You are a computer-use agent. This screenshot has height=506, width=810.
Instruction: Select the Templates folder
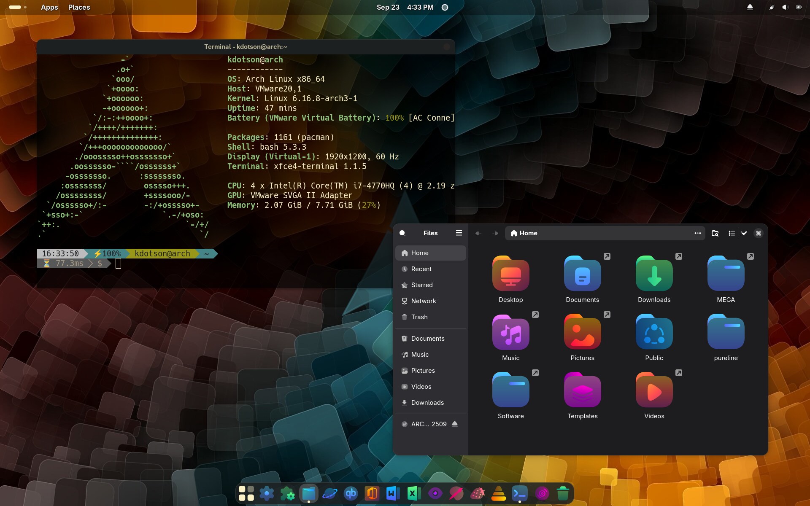click(583, 390)
